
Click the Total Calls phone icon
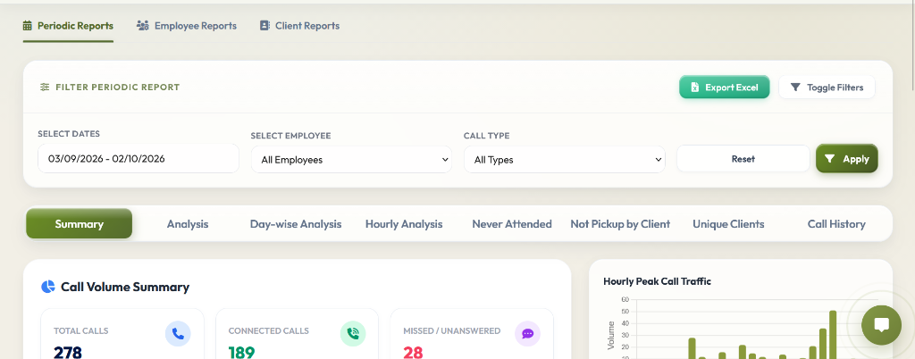click(178, 333)
